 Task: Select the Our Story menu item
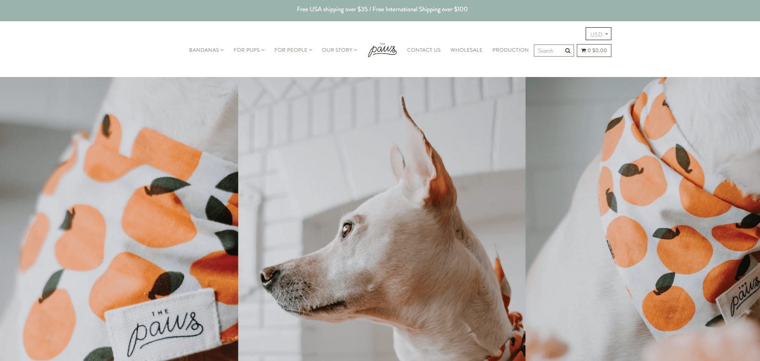click(339, 50)
